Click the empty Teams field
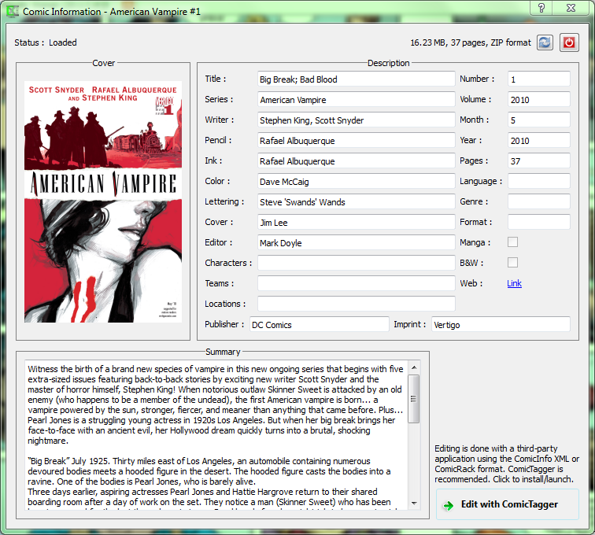The height and width of the screenshot is (535, 595). (356, 283)
